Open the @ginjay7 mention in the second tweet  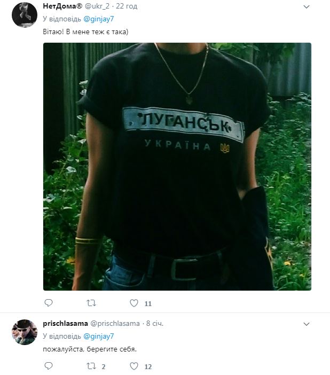tap(99, 336)
